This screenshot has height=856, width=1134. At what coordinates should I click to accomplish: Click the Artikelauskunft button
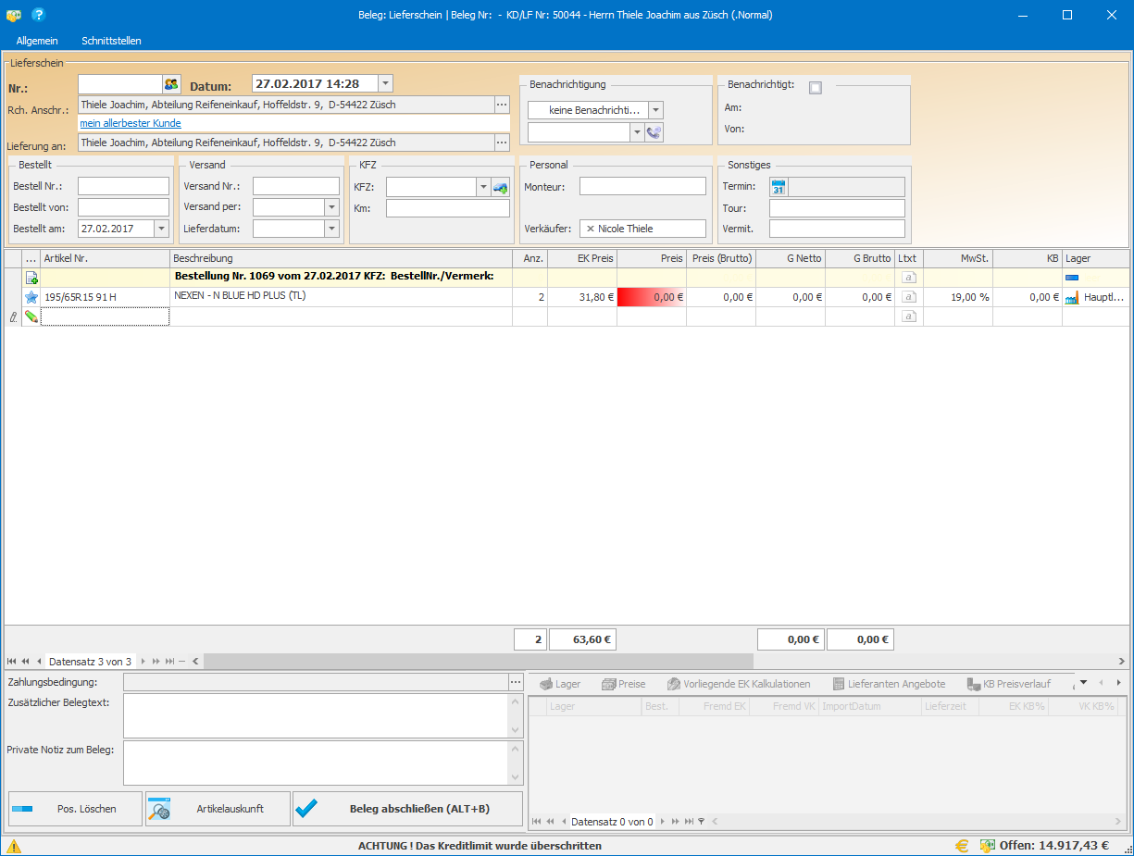(x=218, y=809)
